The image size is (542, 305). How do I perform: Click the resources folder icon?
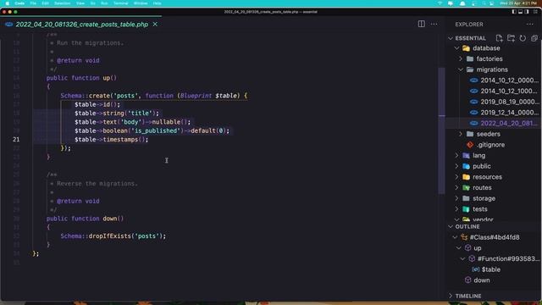pos(466,177)
